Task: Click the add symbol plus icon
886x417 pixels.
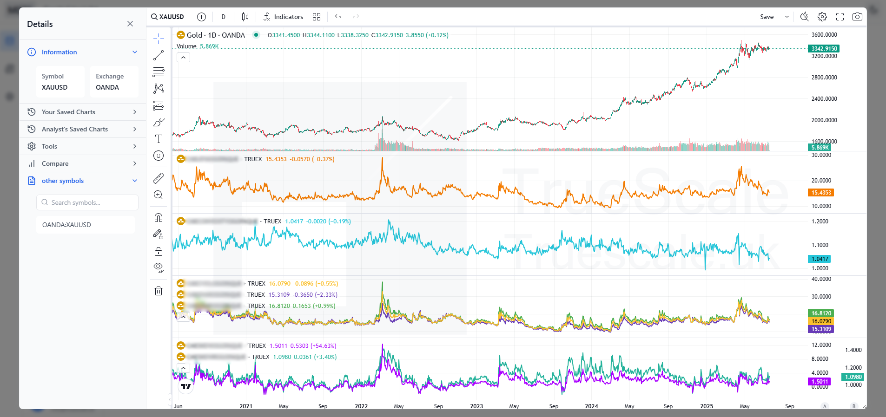Action: pos(201,17)
